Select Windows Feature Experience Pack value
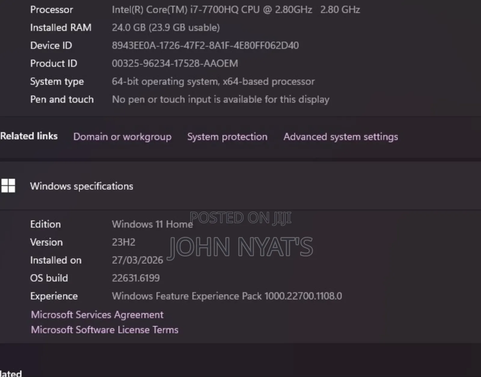This screenshot has height=377, width=481. coord(227,296)
